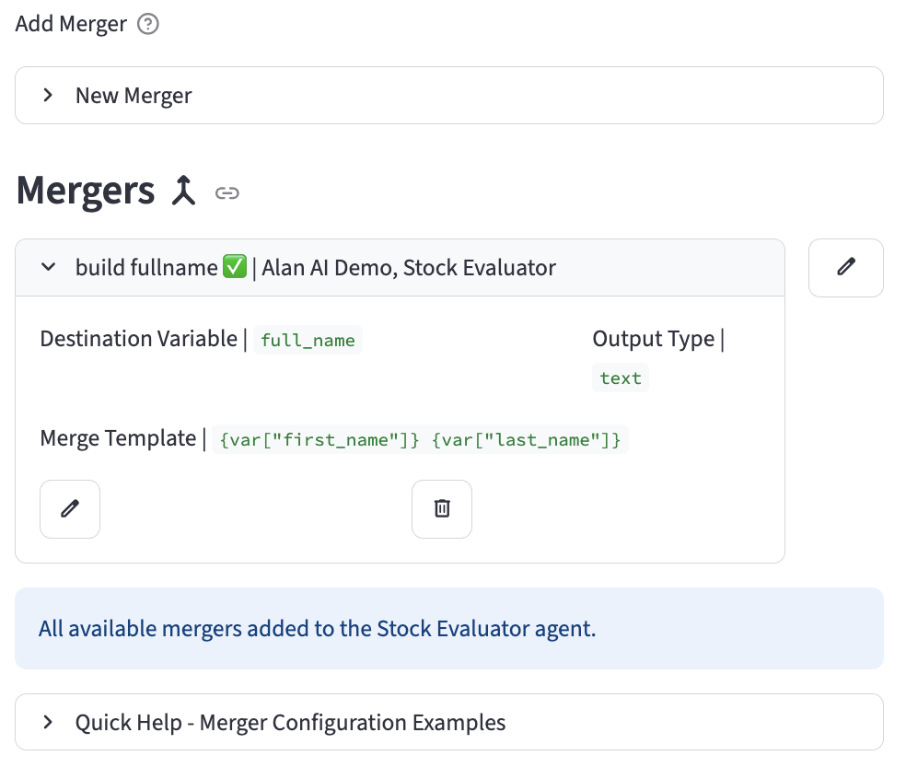The height and width of the screenshot is (779, 906).
Task: Click the 'text' output type value
Action: [x=620, y=378]
